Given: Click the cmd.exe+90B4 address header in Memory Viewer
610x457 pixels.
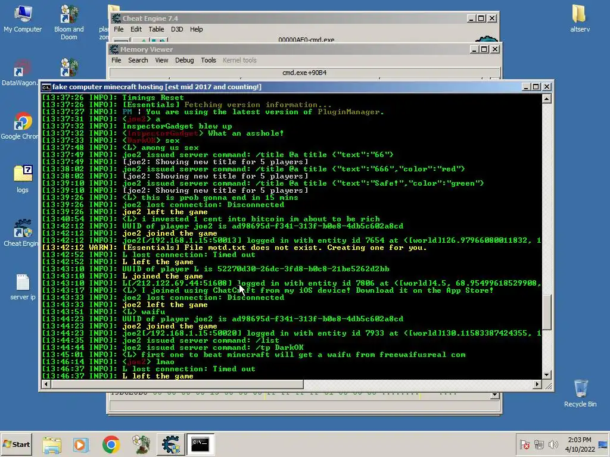Looking at the screenshot, I should (304, 73).
